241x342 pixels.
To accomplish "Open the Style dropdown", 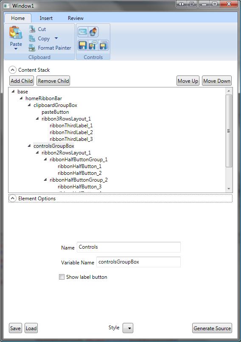I will 128,328.
